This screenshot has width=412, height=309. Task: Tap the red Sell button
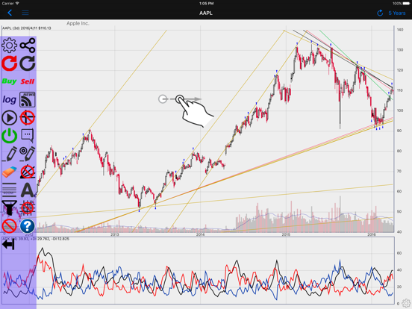tap(28, 81)
